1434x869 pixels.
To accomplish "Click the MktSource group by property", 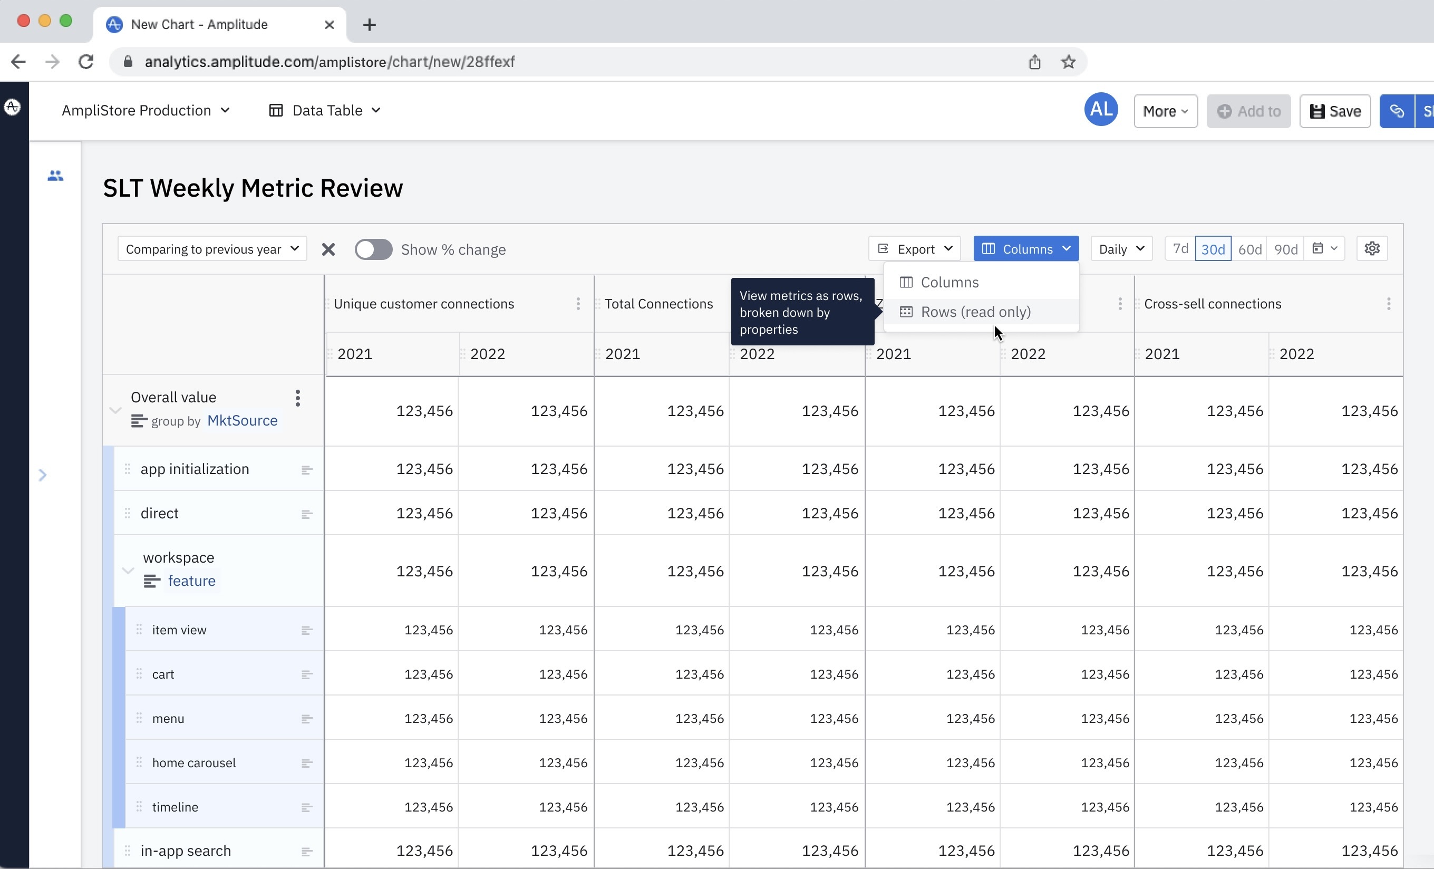I will [x=242, y=421].
